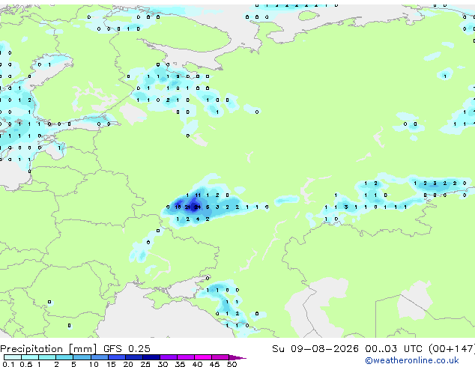
Task: Click the legend tick label '50'
Action: point(232,364)
